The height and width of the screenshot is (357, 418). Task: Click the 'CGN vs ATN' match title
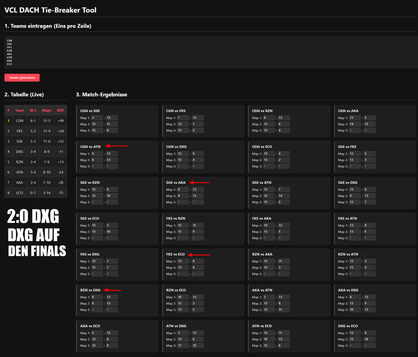[90, 147]
